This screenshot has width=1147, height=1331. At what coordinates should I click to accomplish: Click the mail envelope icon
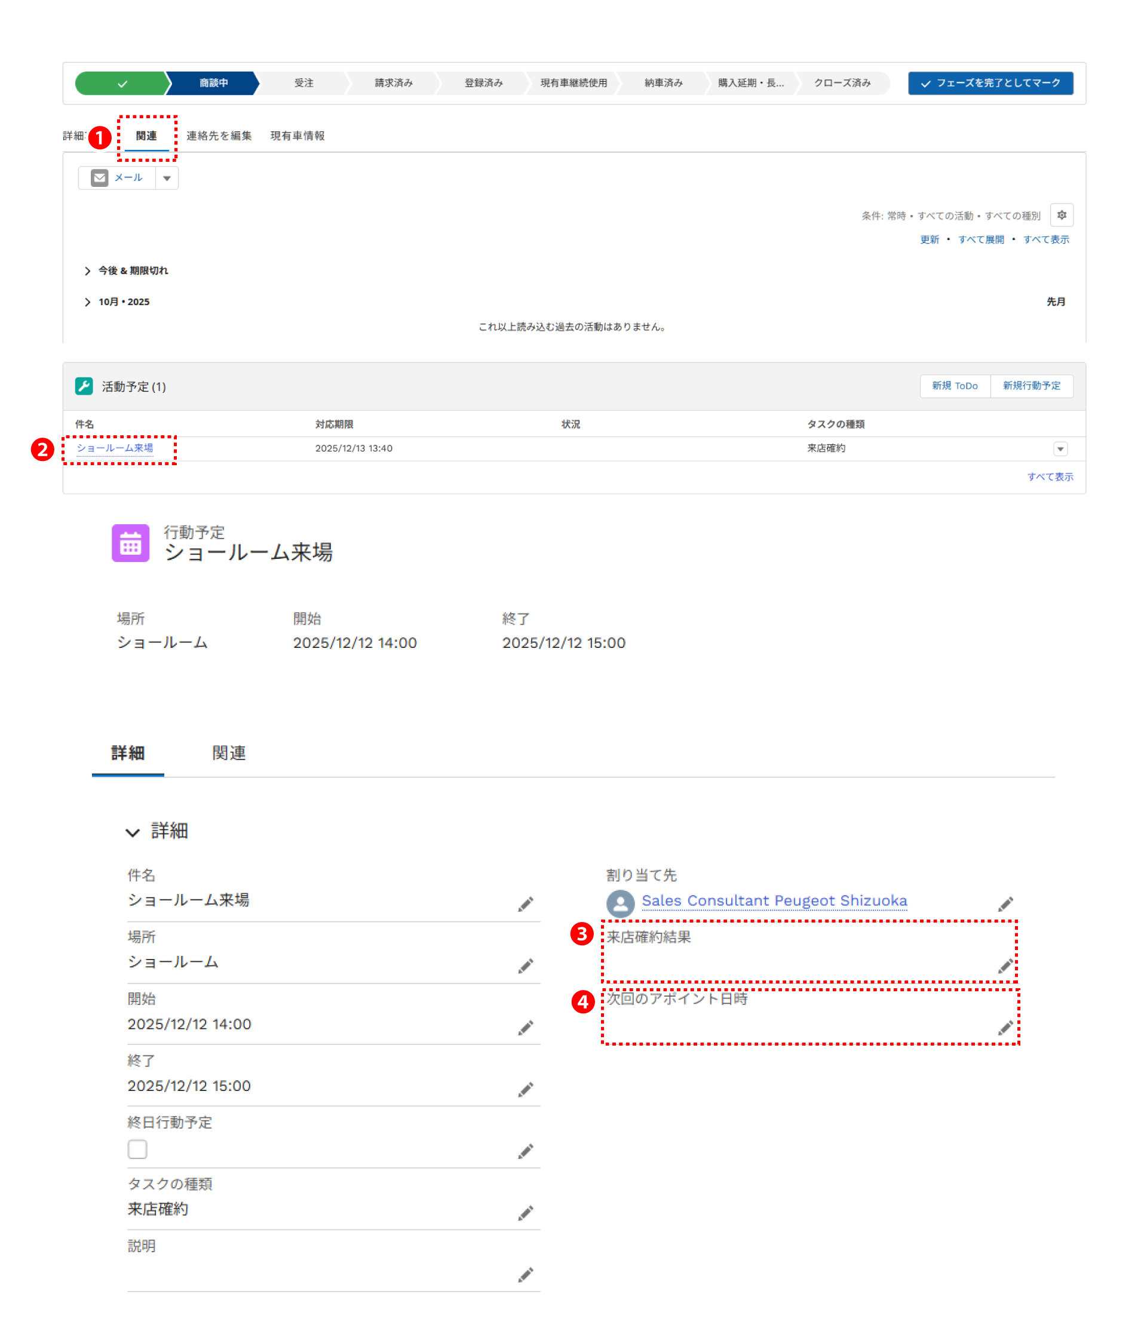(x=100, y=178)
